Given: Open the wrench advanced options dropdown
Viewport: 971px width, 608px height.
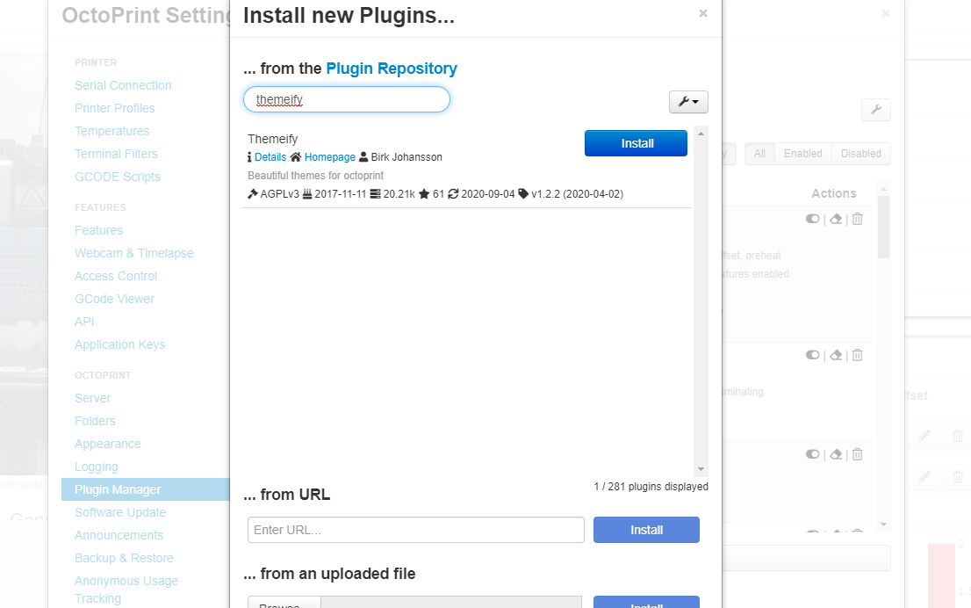Looking at the screenshot, I should pyautogui.click(x=688, y=102).
